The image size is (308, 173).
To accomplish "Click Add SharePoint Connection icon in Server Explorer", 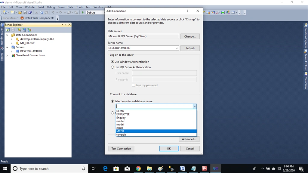I will (x=29, y=30).
